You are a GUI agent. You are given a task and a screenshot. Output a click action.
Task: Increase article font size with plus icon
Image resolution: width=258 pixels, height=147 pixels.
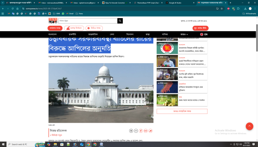(131, 131)
